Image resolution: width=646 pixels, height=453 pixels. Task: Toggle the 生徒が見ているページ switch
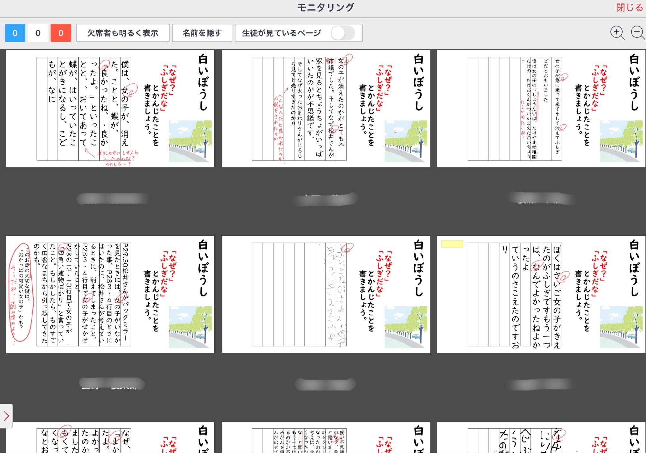pos(342,33)
